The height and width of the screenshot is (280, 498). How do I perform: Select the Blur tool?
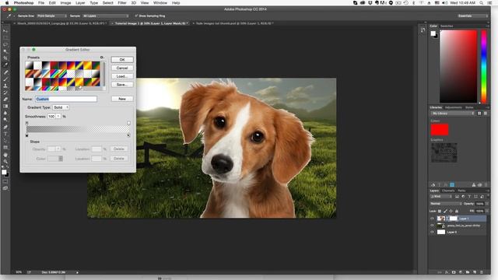tap(5, 113)
